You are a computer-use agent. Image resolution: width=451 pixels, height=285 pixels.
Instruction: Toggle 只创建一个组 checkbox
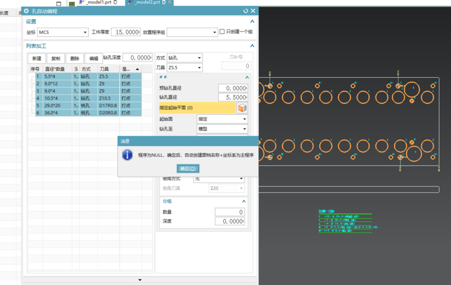222,32
